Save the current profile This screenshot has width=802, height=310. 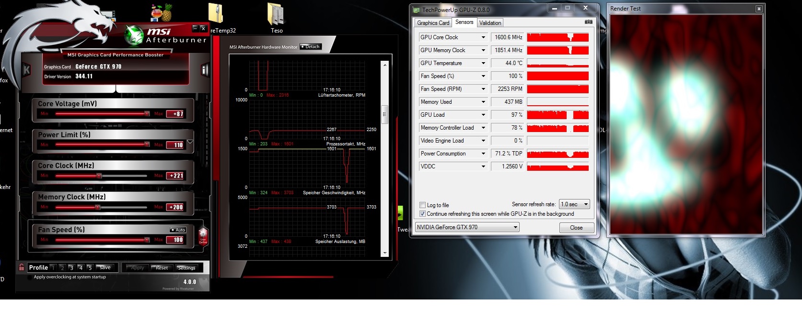[104, 268]
